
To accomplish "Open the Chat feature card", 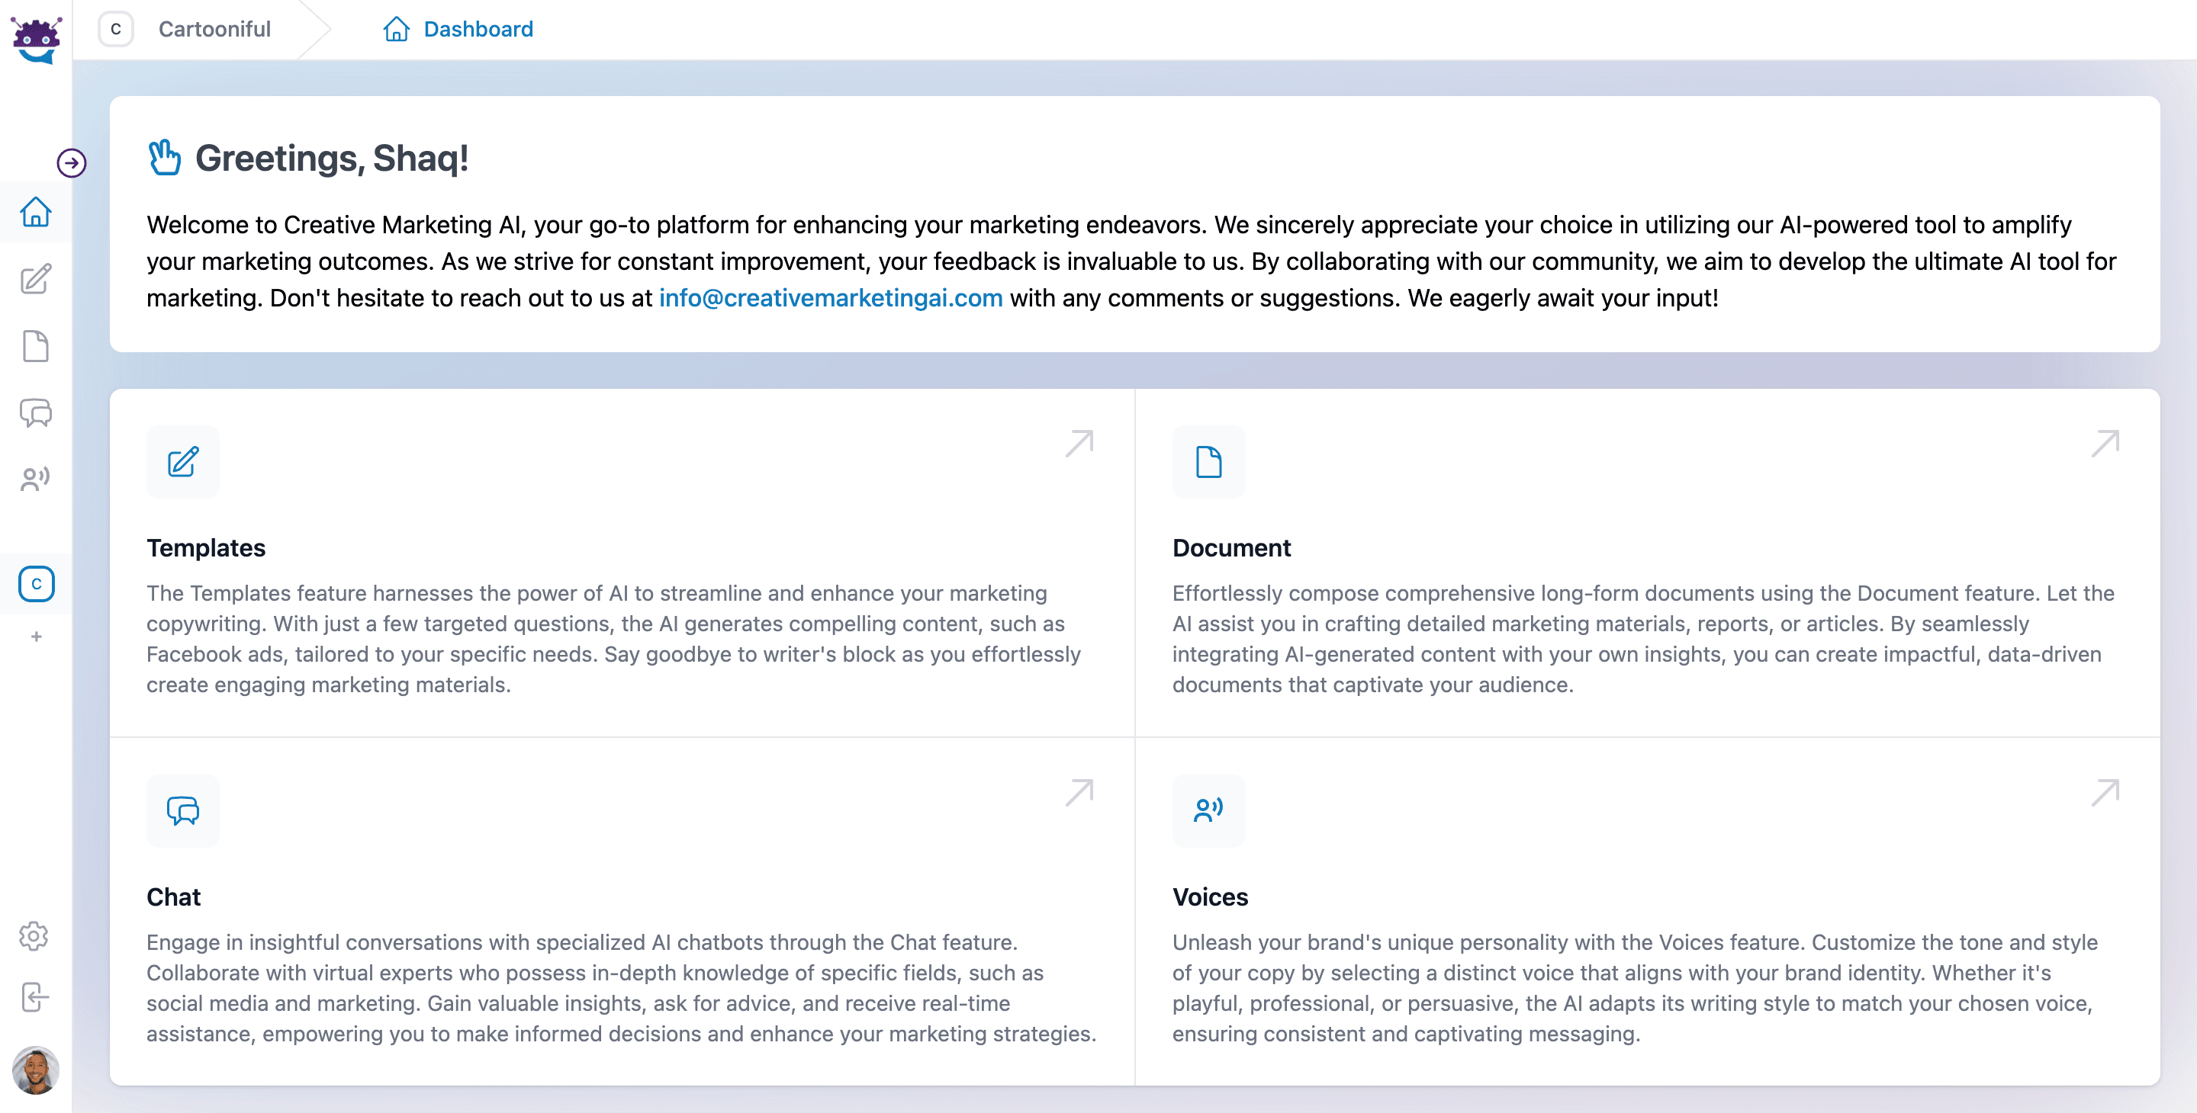I will [621, 910].
